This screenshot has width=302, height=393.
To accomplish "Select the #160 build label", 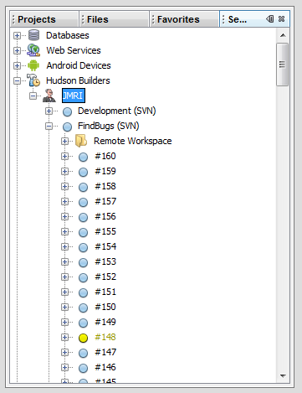I will point(105,156).
